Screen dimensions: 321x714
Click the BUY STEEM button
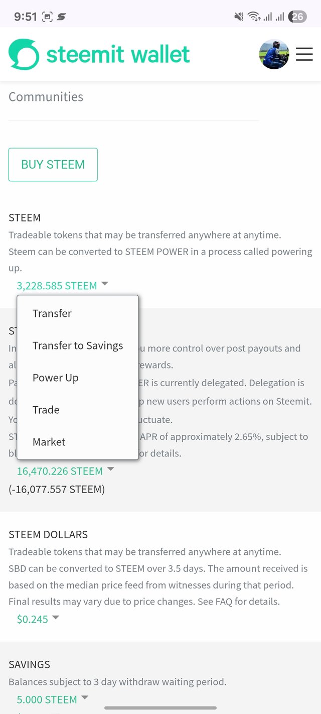coord(53,164)
